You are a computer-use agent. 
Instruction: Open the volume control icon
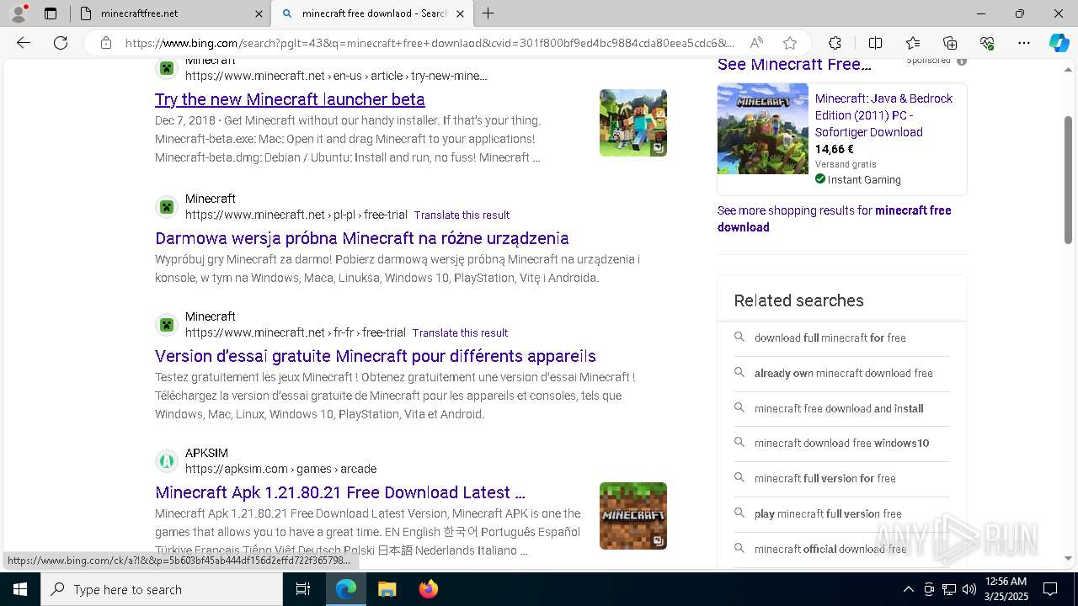[x=969, y=589]
